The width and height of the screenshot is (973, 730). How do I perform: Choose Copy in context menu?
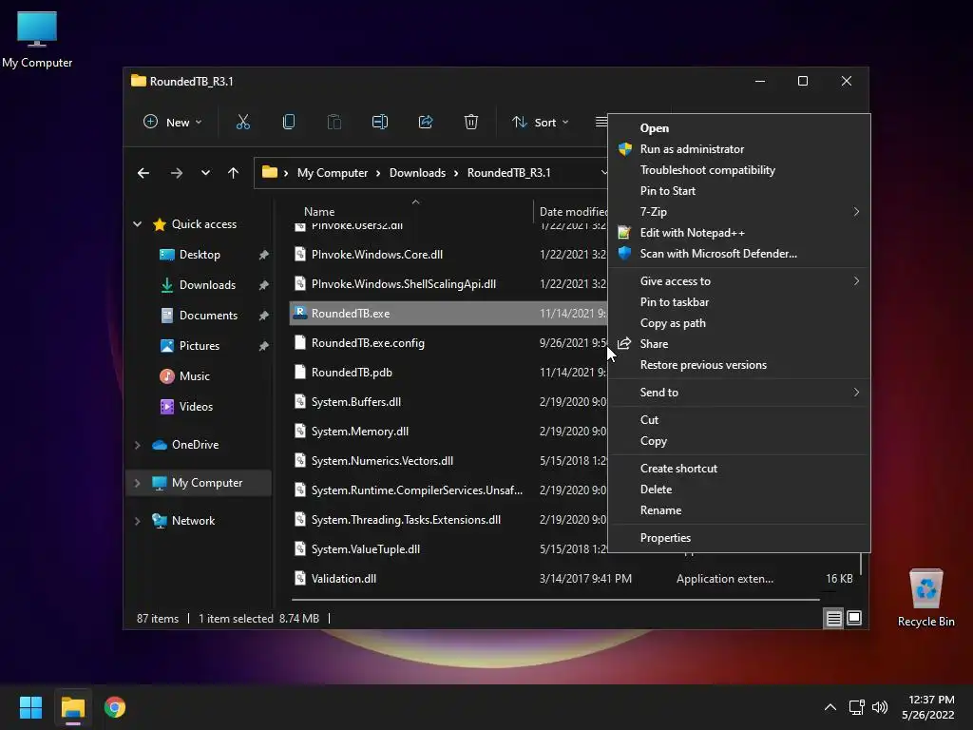[x=739, y=441]
